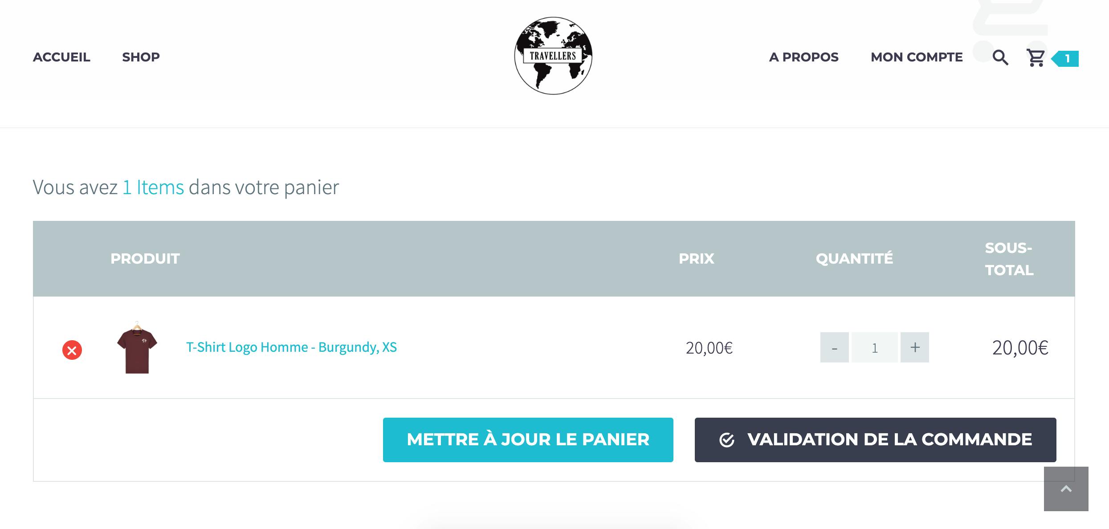This screenshot has height=529, width=1109.
Task: Click the quantity input field
Action: [x=875, y=347]
